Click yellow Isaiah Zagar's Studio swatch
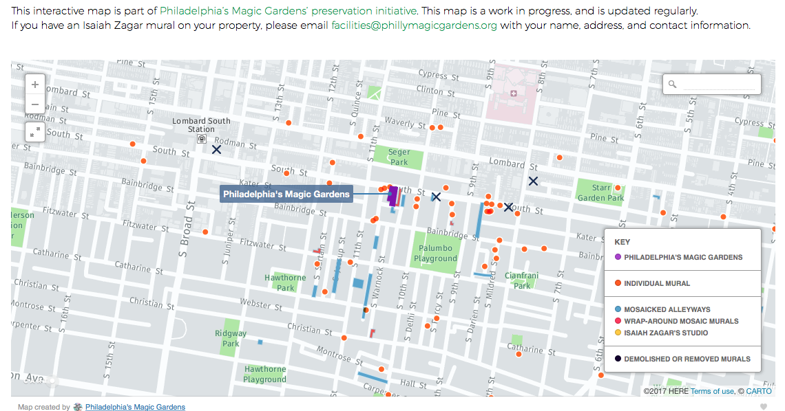The width and height of the screenshot is (785, 411). tap(618, 333)
